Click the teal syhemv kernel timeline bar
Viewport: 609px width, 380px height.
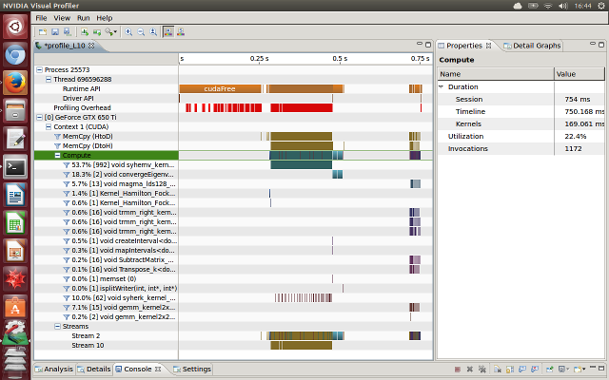pos(302,164)
